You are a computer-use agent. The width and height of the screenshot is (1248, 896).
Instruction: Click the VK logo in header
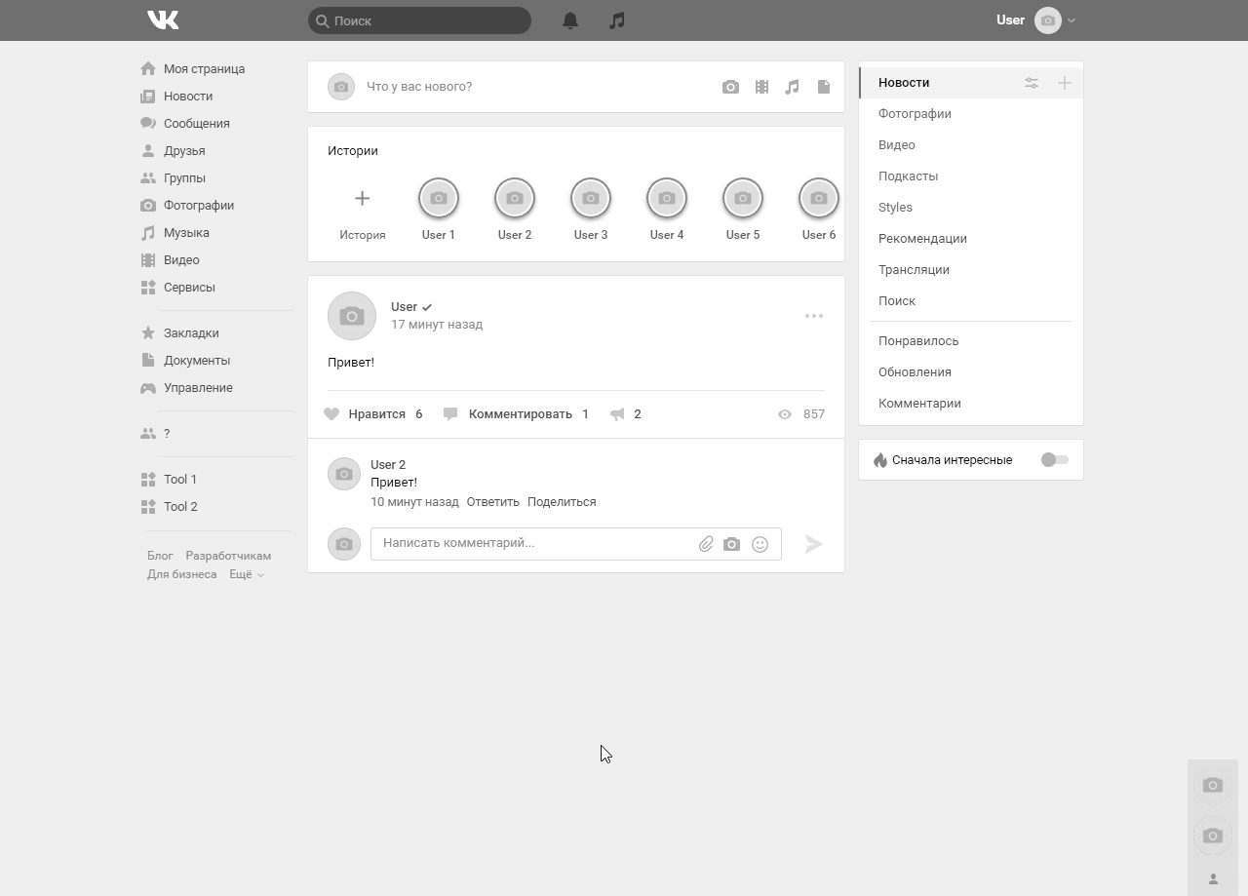click(x=163, y=20)
